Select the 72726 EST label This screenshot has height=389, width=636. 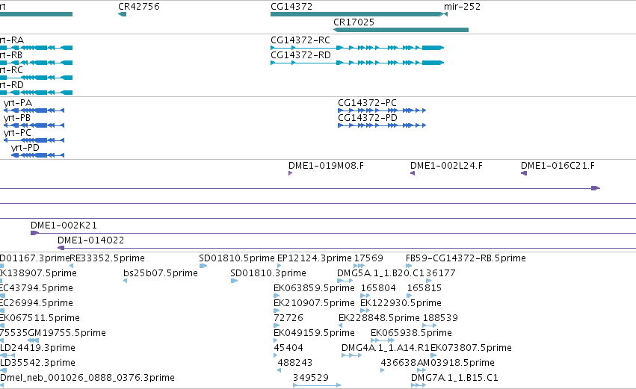(288, 318)
